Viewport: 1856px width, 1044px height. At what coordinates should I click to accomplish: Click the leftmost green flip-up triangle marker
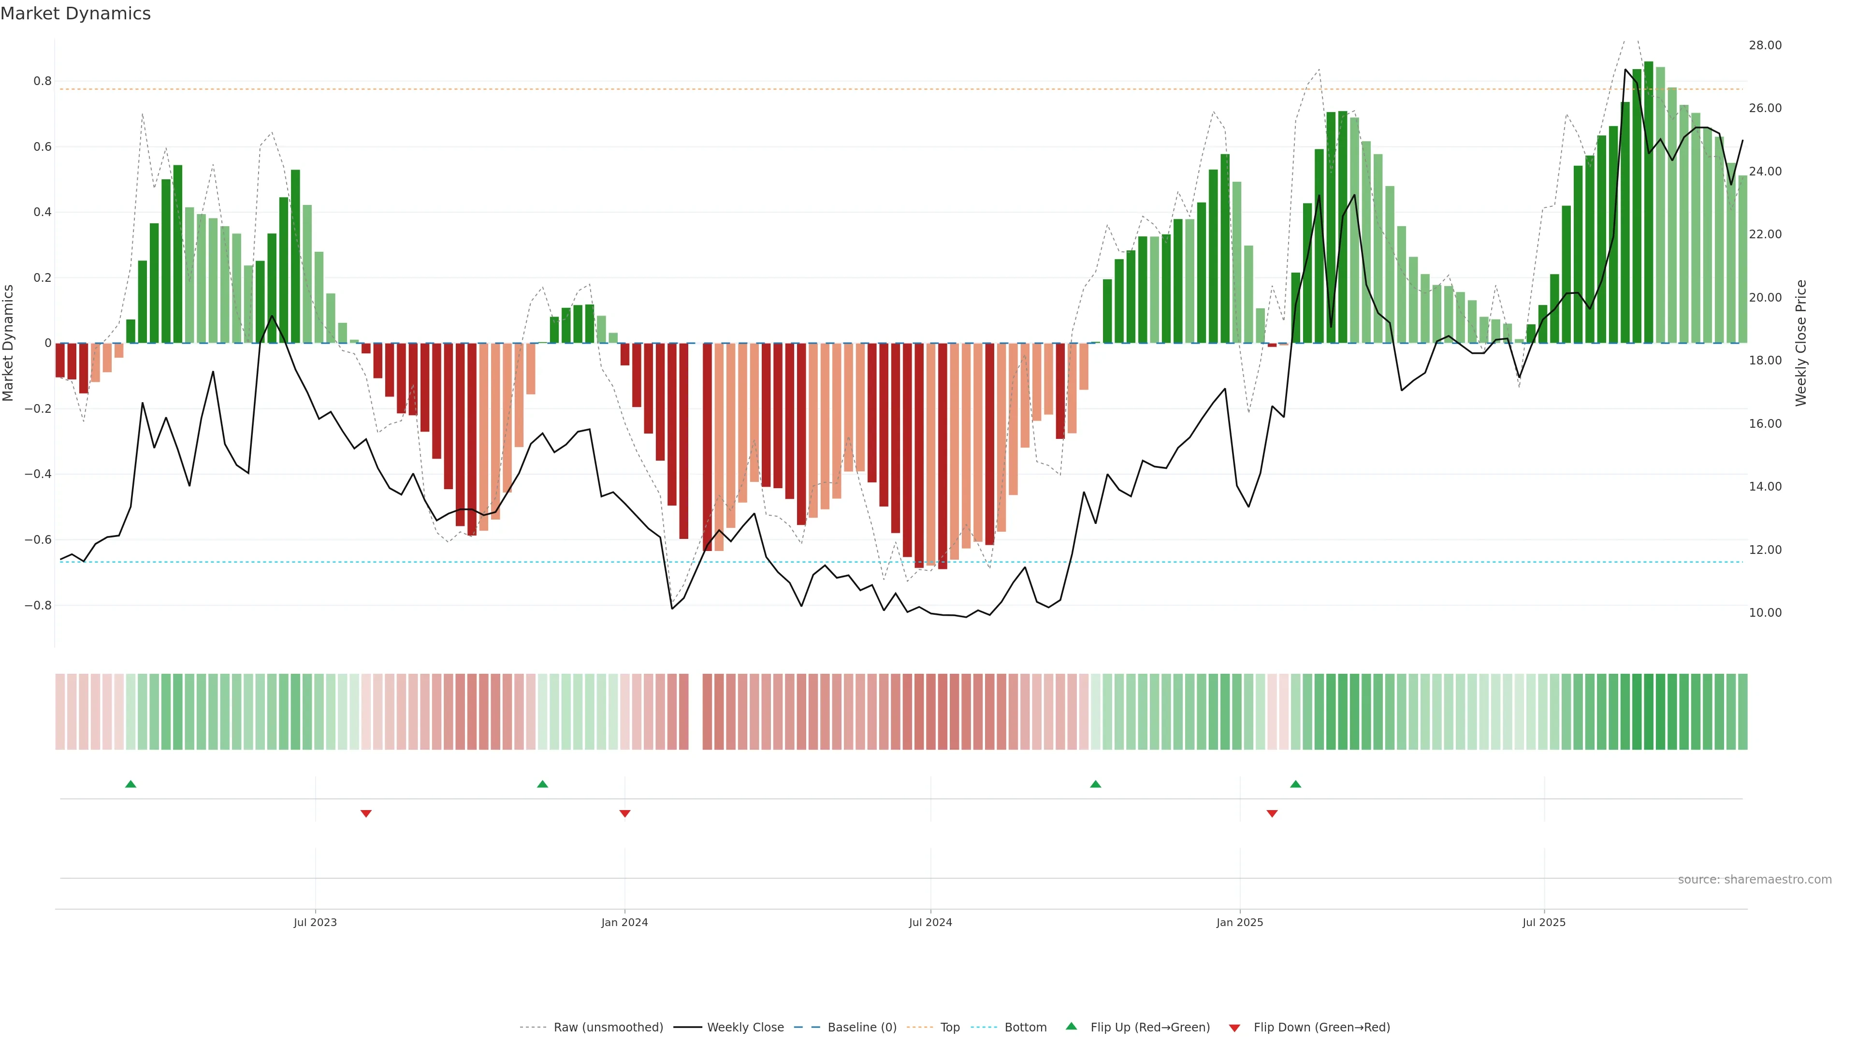(x=130, y=784)
